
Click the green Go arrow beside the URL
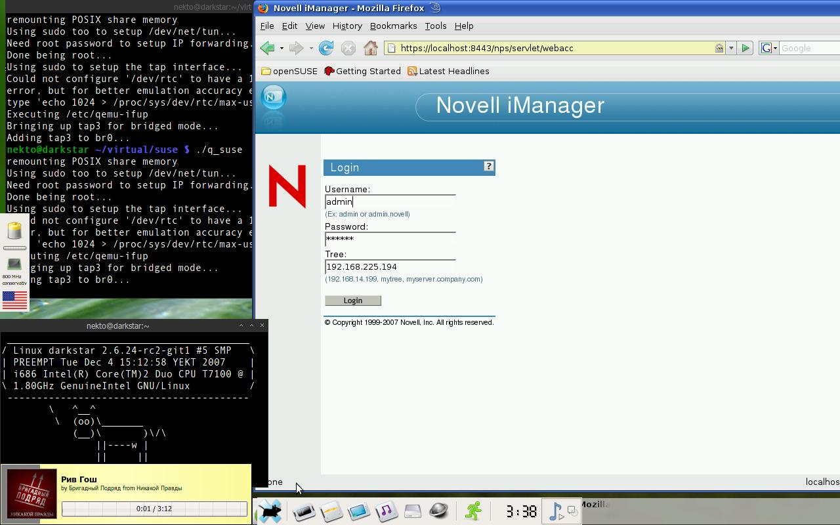745,48
